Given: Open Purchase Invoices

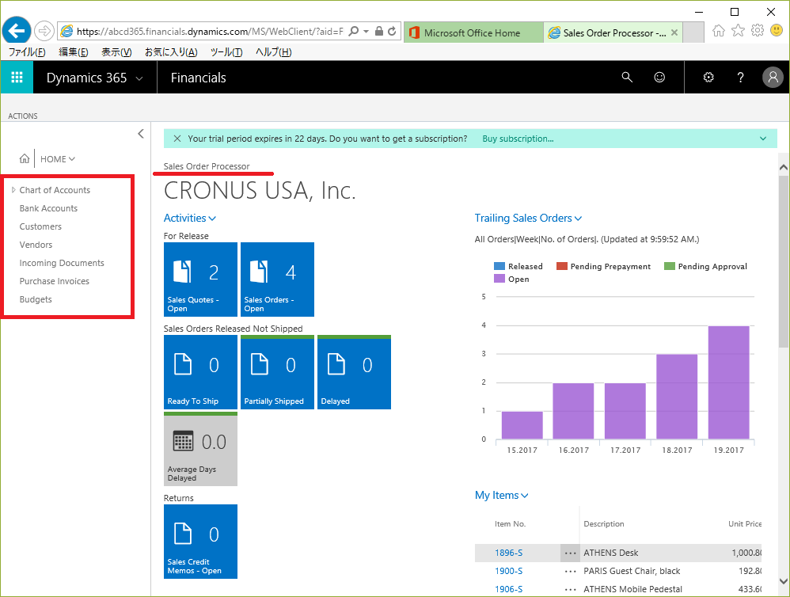Looking at the screenshot, I should click(55, 281).
